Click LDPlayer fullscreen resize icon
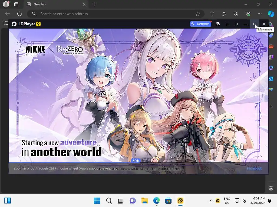277x207 pixels. pos(236,24)
